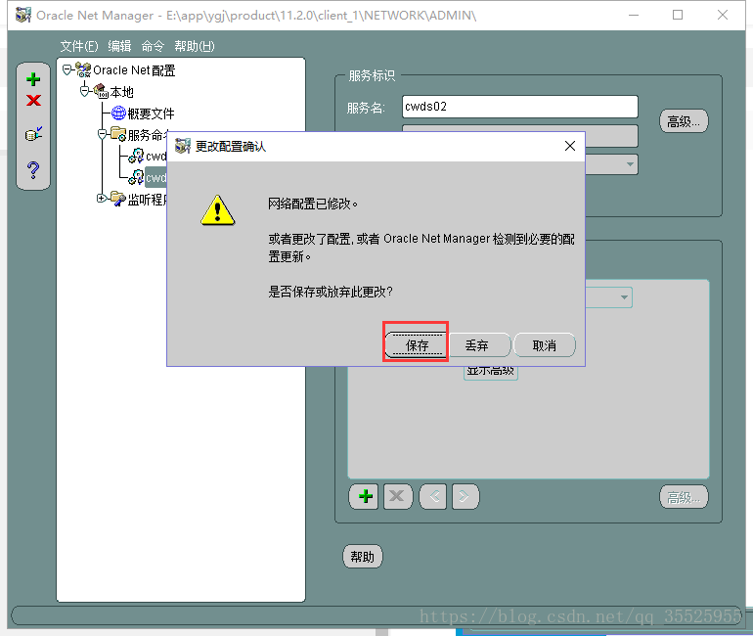Click the 取消 button

coord(545,344)
